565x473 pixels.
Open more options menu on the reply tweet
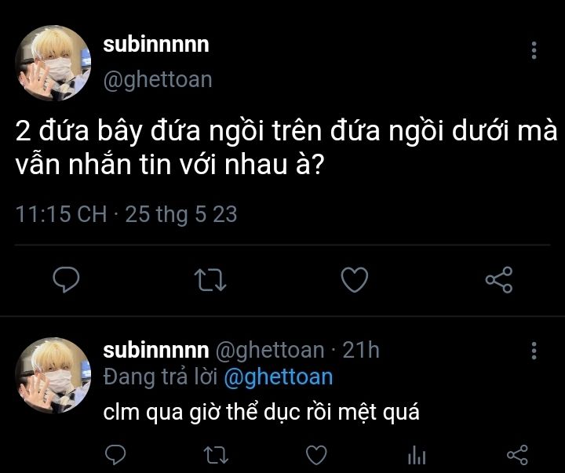[534, 351]
